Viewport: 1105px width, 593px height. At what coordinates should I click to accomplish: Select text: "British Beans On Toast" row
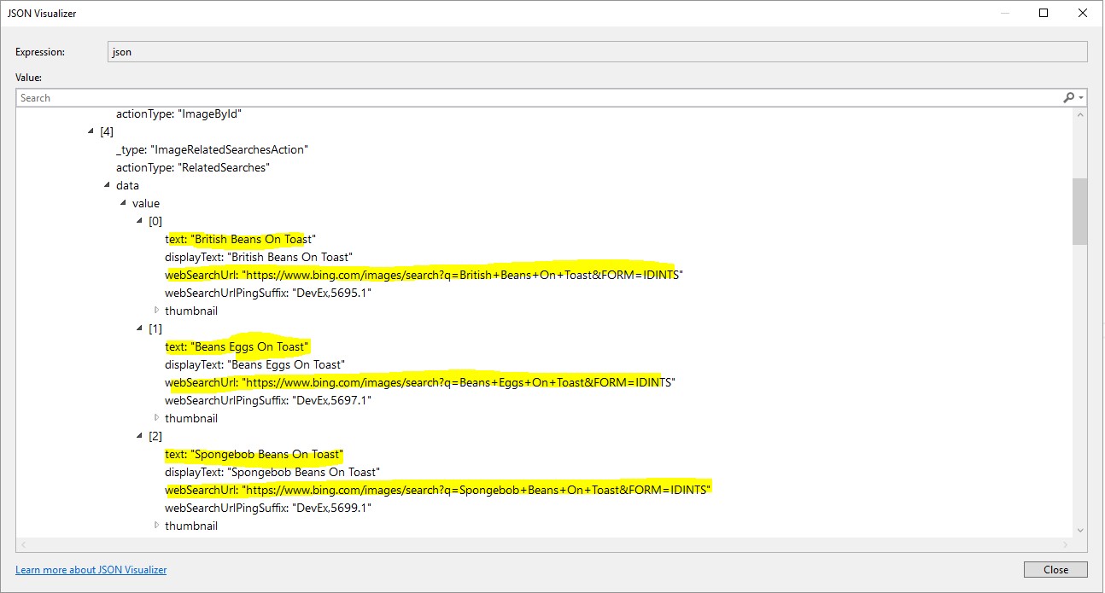[x=240, y=239]
